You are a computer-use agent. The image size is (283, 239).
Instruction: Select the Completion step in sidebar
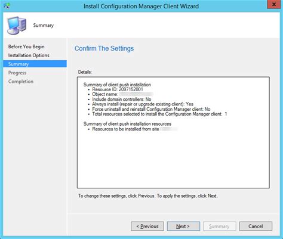(x=21, y=82)
